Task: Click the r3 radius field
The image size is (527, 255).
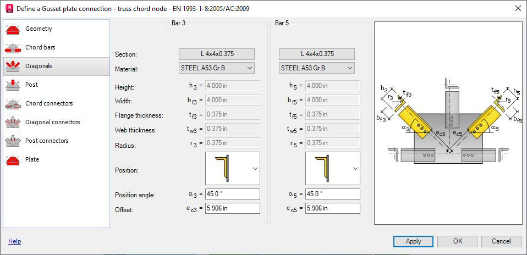Action: point(232,143)
